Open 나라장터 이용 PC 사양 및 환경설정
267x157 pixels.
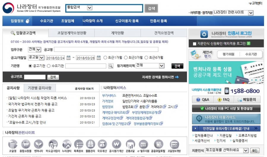(x=226, y=108)
